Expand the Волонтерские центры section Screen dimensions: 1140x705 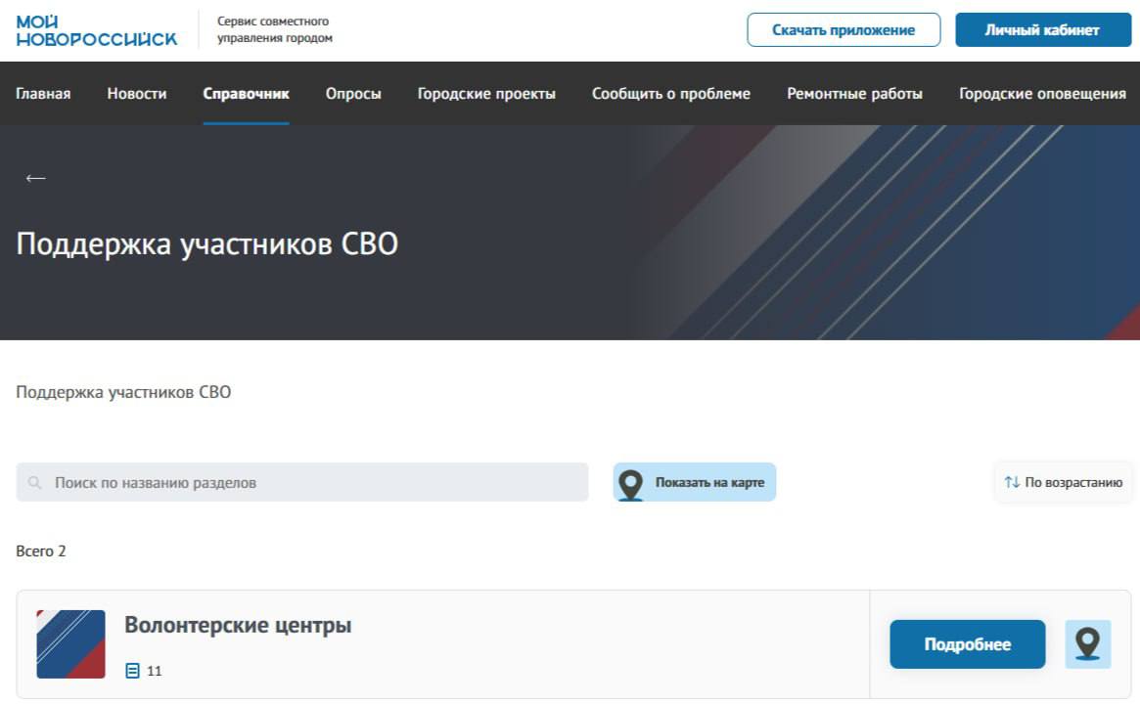(966, 643)
